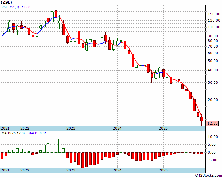The image size is (222, 178).
Task: Click the MACD:-0.91 value readout
Action: point(38,133)
